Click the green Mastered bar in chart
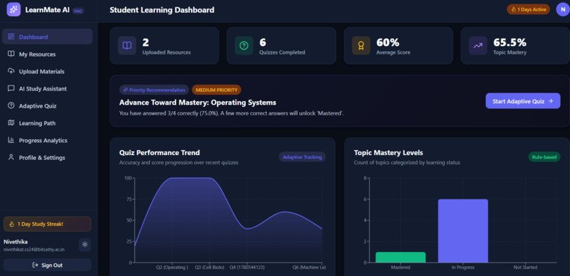This screenshot has height=276, width=570. 400,257
